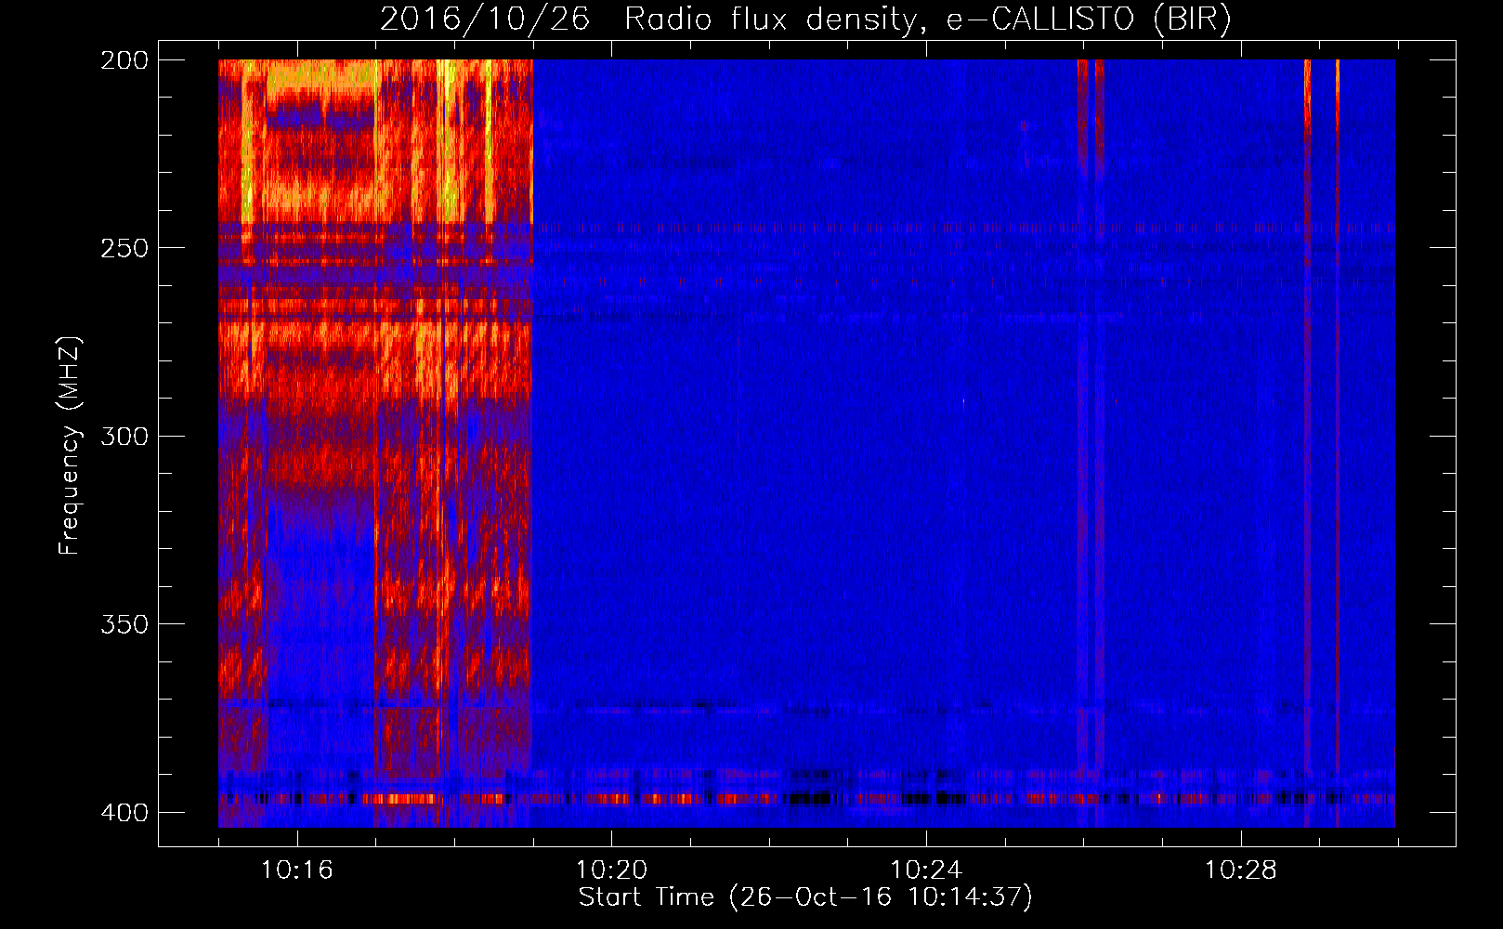Click the 10:16 time tick label
The image size is (1503, 929).
point(297,870)
